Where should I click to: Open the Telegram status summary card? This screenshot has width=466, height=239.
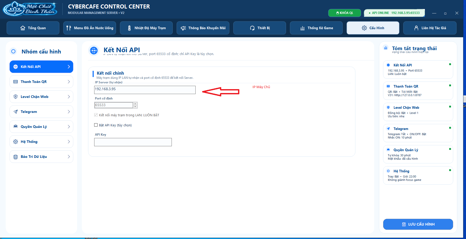418,133
